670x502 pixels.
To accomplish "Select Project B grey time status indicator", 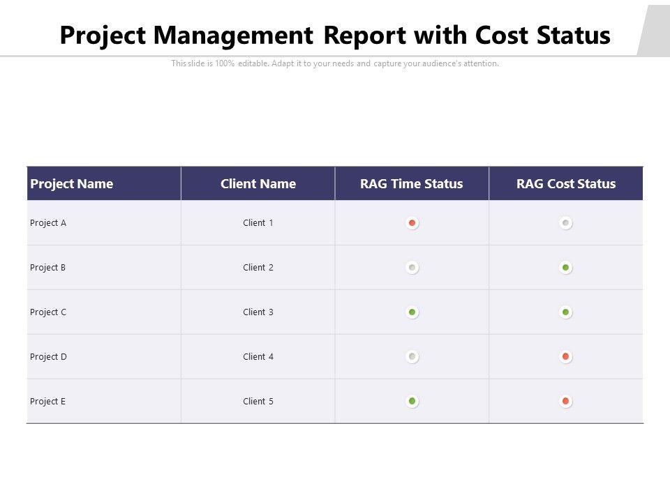I will [412, 268].
